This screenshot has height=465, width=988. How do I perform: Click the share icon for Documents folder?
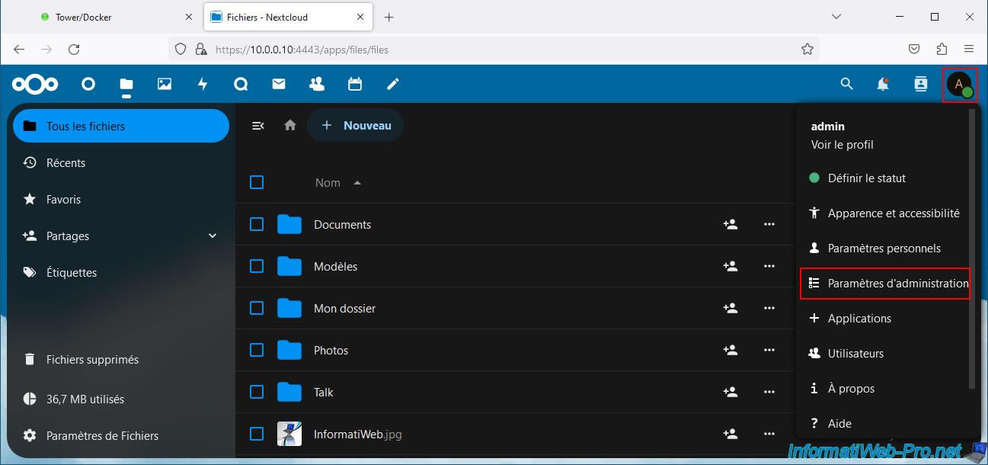[x=731, y=225]
